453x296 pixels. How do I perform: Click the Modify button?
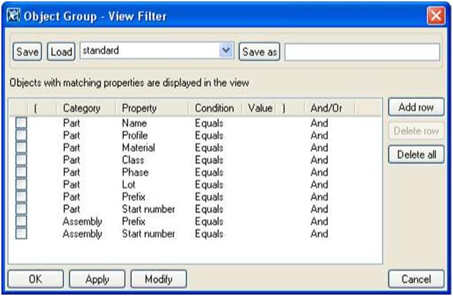pos(158,278)
